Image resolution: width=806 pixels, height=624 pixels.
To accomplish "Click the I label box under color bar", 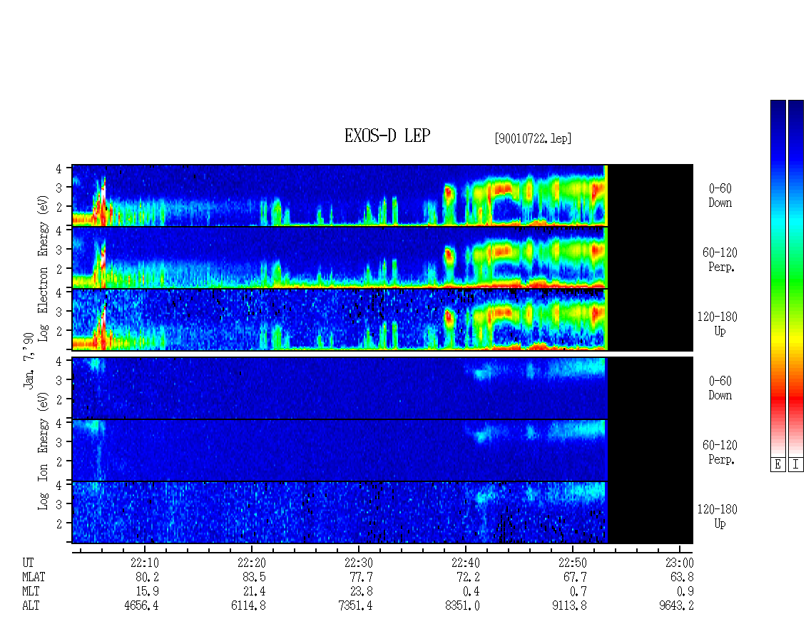I will tap(796, 465).
